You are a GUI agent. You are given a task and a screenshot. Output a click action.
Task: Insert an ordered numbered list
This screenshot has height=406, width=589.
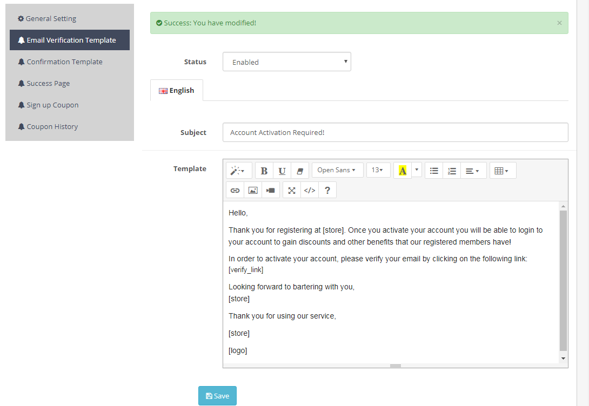pyautogui.click(x=452, y=171)
